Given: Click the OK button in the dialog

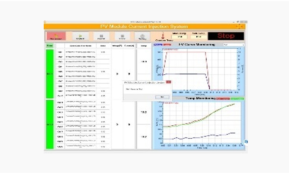Looking at the screenshot, I should coord(162,97).
